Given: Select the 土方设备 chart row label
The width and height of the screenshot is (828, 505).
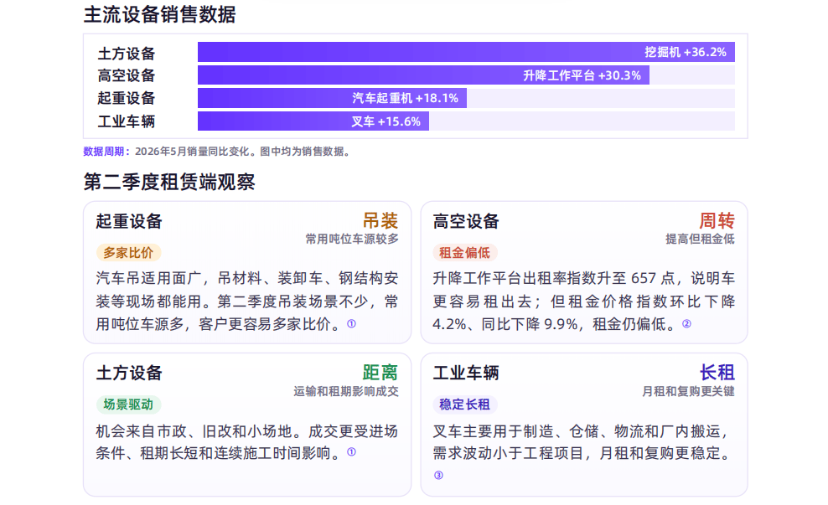Looking at the screenshot, I should (127, 54).
